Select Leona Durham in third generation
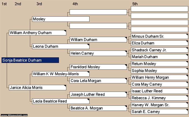Screen dimensions: 189x117 click(61, 46)
